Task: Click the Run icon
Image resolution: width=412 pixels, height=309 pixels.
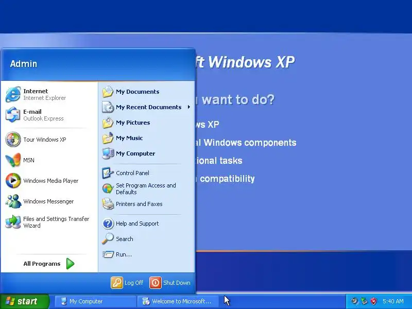Action: 108,254
